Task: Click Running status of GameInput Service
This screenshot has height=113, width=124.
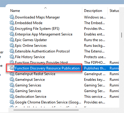Action: click(x=114, y=80)
